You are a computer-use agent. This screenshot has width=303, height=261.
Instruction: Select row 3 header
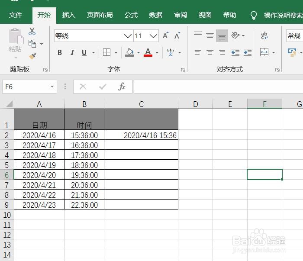click(7, 145)
